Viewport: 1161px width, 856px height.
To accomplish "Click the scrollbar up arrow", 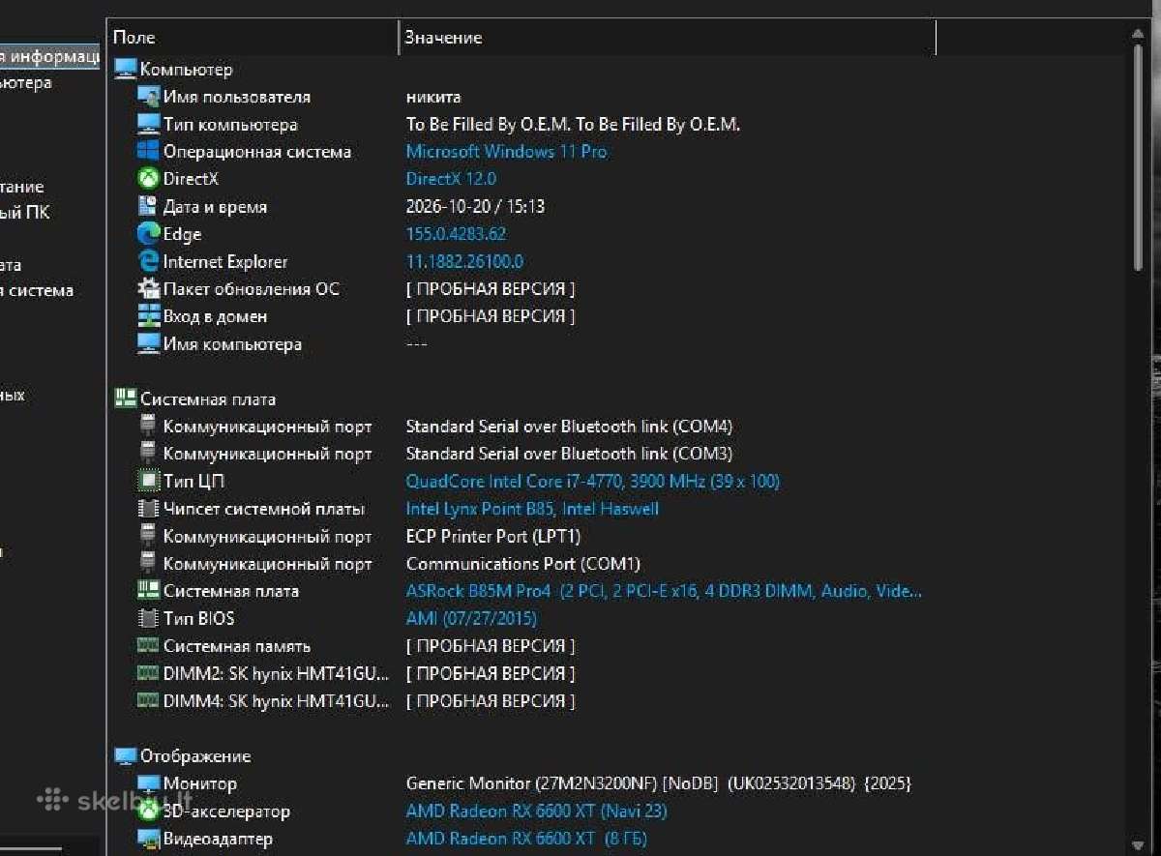I will point(1139,32).
